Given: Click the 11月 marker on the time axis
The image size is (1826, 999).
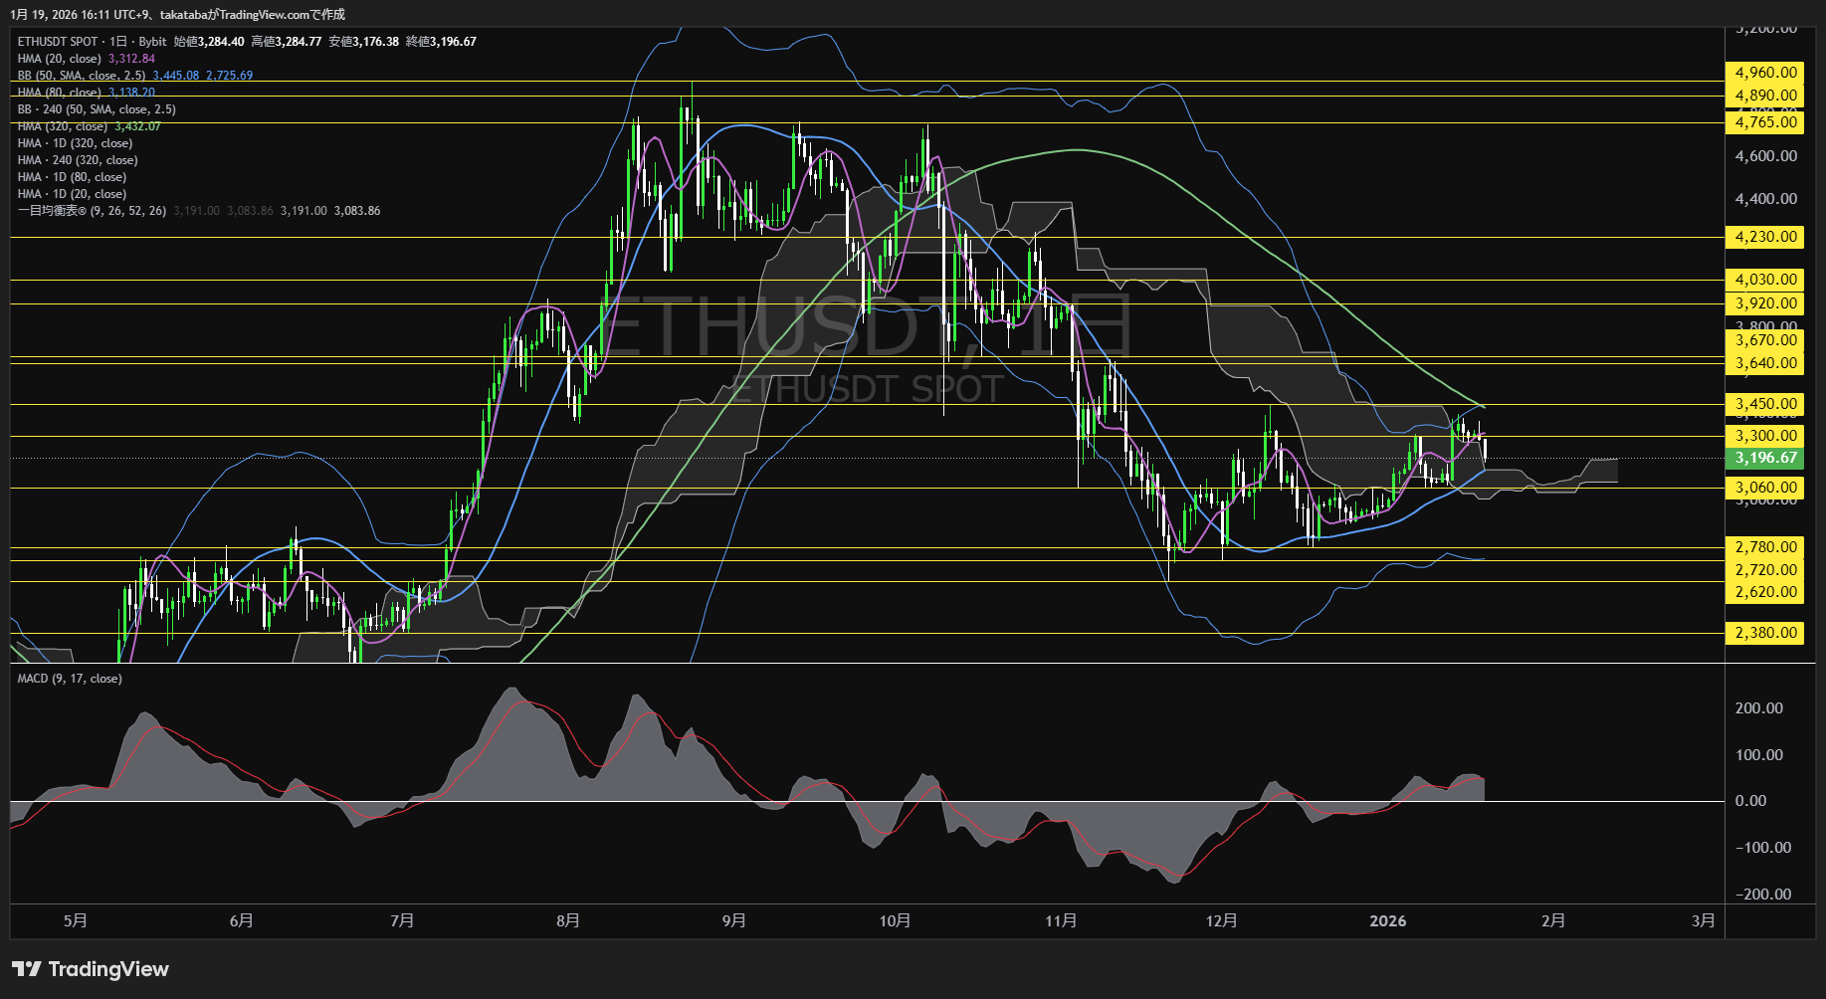Looking at the screenshot, I should (x=1061, y=920).
